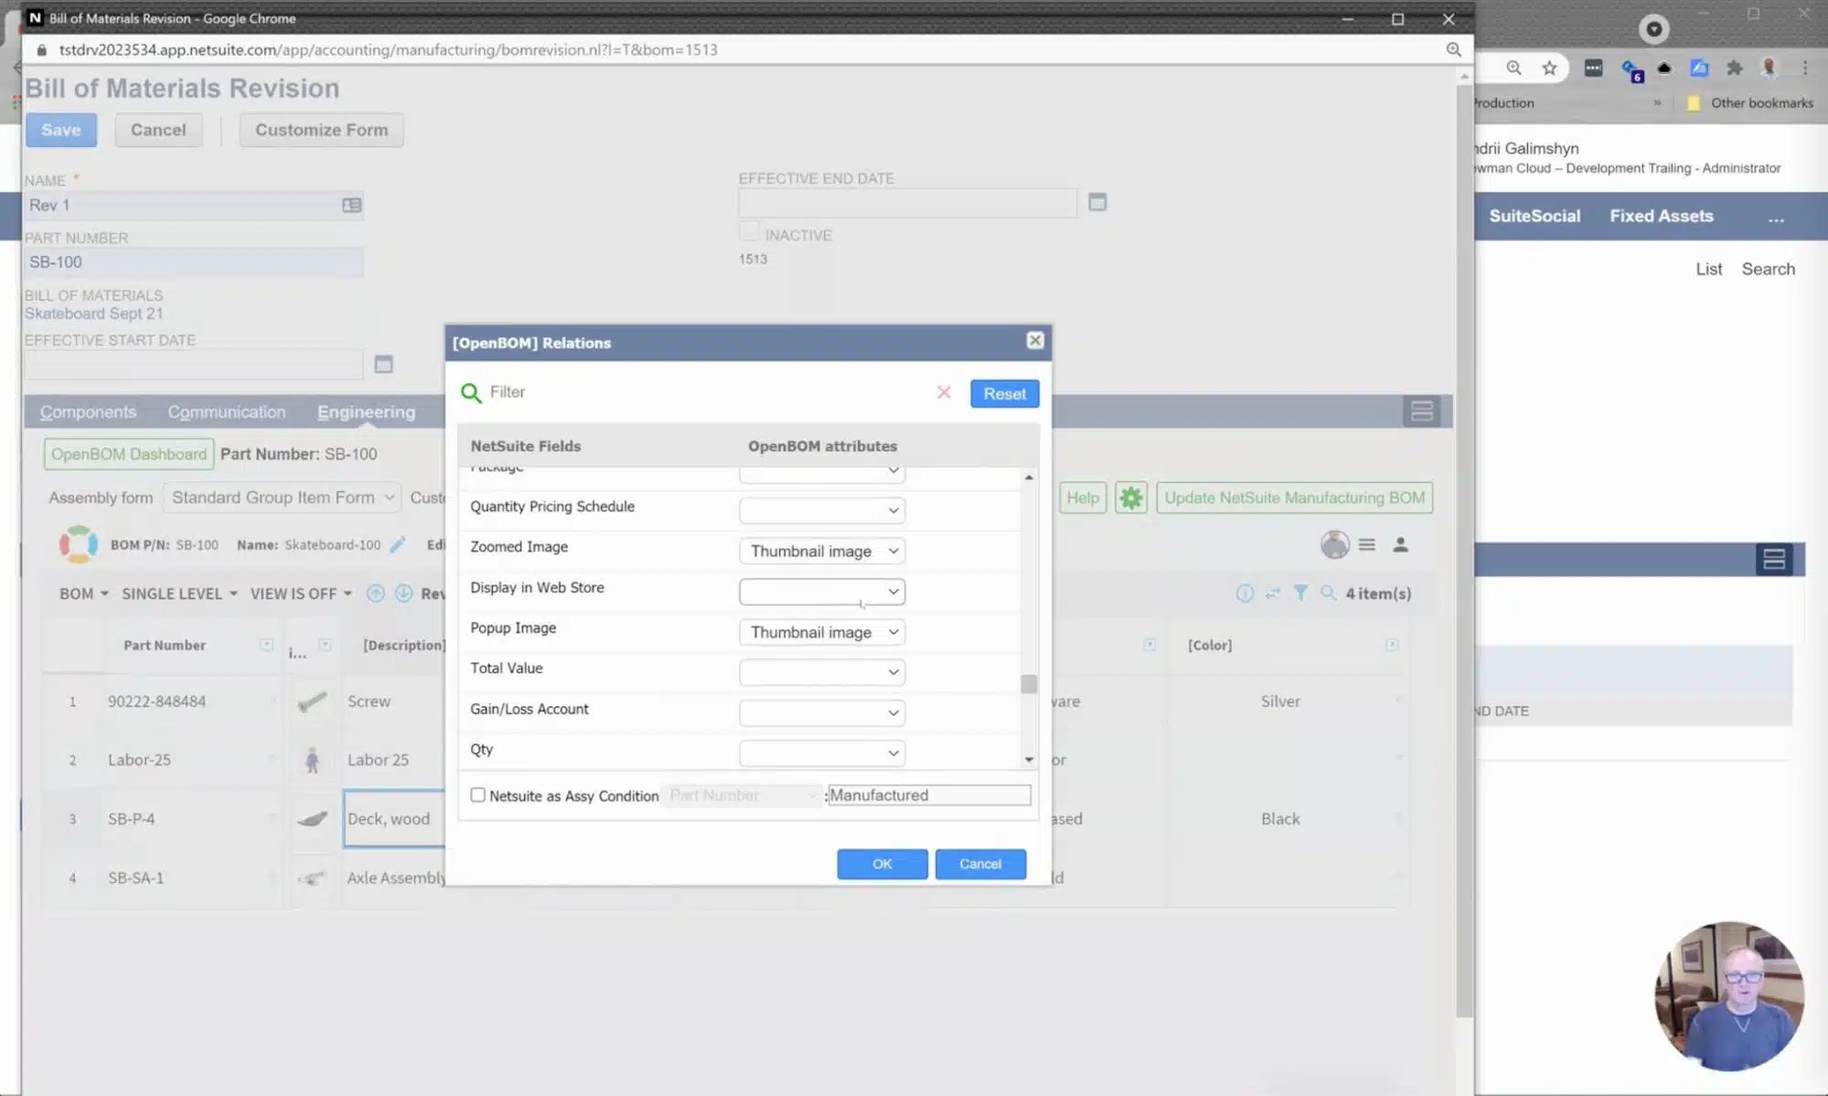Clear the filter with the red X icon
Screen dimensions: 1828x1096
coord(944,392)
